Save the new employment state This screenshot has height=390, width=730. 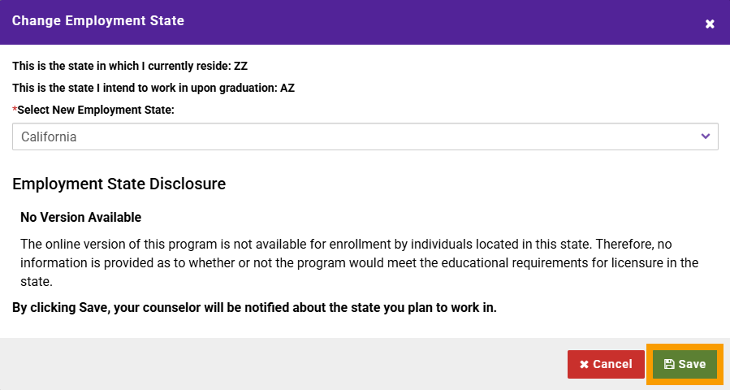click(685, 364)
